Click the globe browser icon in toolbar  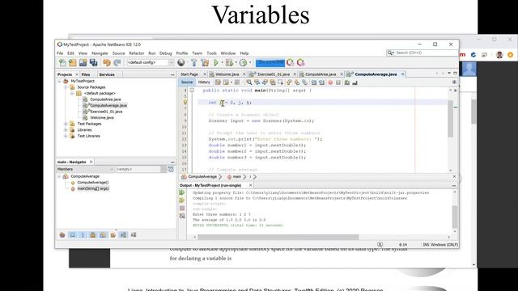(x=181, y=62)
